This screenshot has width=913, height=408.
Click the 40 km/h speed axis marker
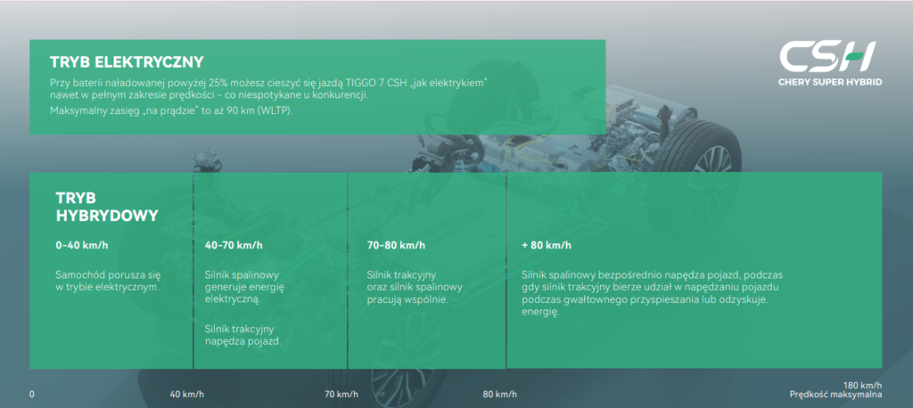187,394
